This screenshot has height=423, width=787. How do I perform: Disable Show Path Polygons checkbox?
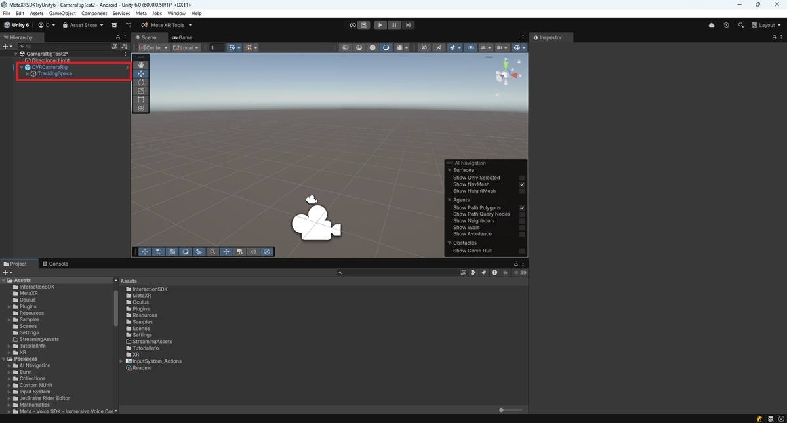522,208
